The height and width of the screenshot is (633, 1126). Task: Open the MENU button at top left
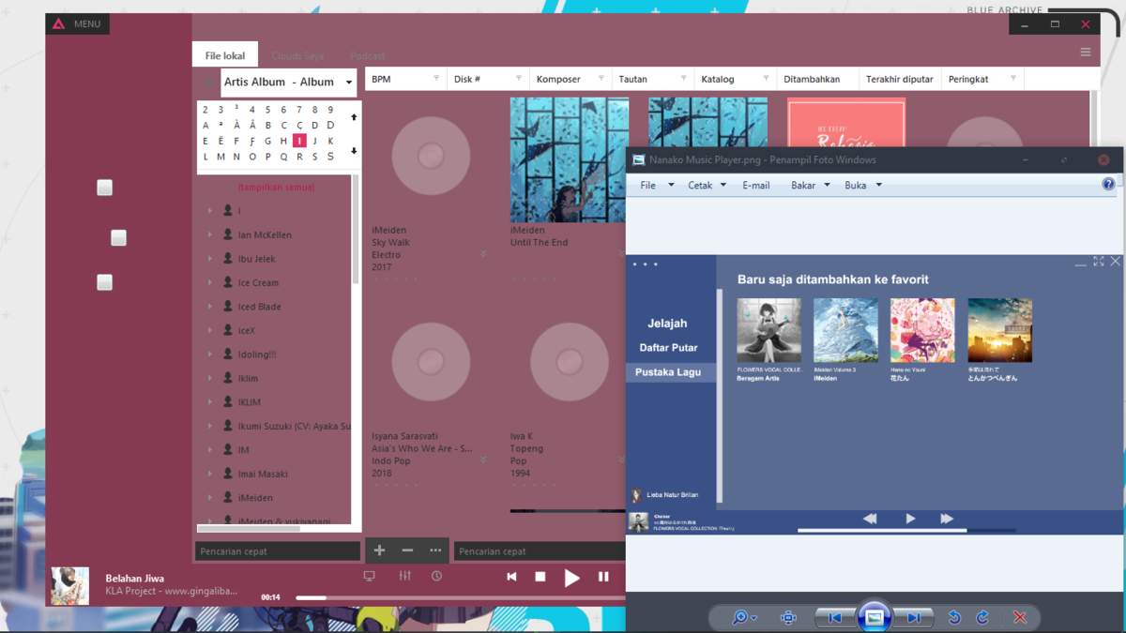click(78, 23)
